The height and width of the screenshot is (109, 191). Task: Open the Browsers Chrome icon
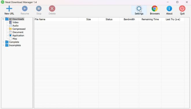[155, 9]
